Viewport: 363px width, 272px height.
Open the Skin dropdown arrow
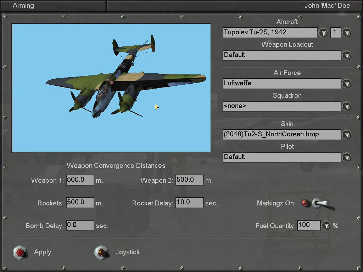347,135
